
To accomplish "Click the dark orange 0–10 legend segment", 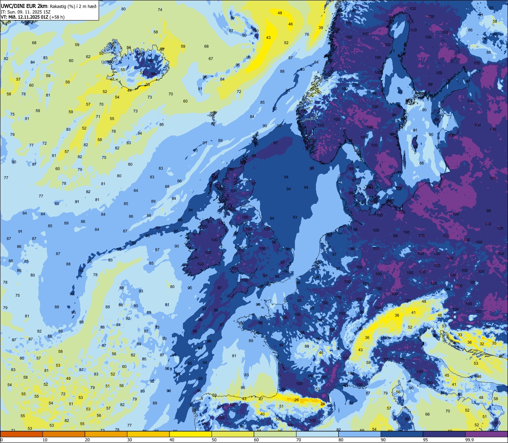I will 21,434.
